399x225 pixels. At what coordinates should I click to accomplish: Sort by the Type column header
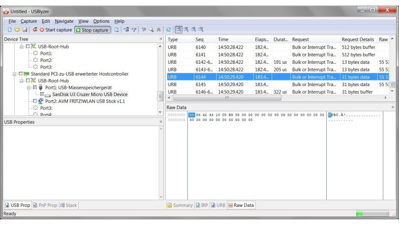click(x=180, y=39)
